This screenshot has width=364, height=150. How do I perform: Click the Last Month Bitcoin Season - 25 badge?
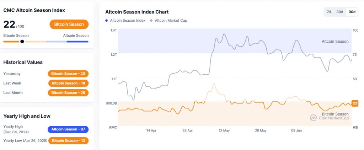68,93
